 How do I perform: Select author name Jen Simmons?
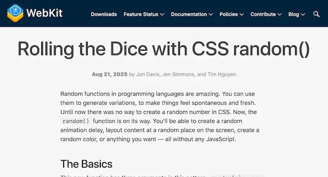coord(178,74)
